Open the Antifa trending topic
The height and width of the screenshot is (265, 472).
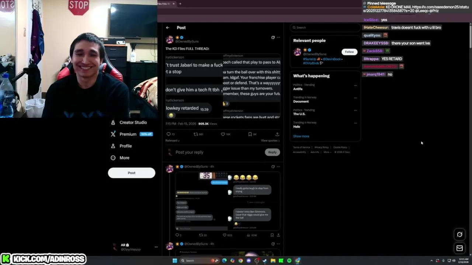pyautogui.click(x=298, y=89)
